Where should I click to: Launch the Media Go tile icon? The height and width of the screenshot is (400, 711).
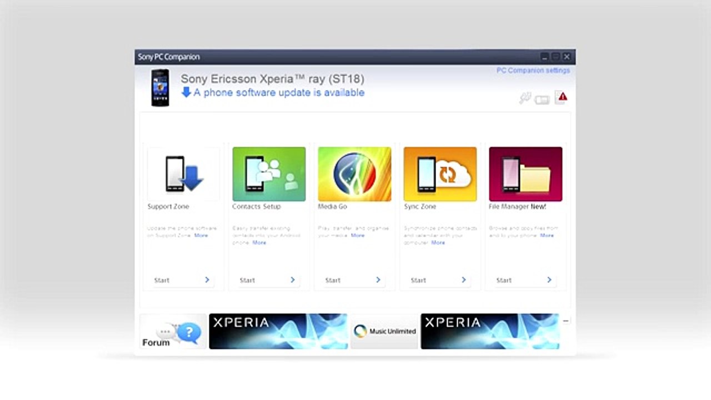tap(354, 174)
